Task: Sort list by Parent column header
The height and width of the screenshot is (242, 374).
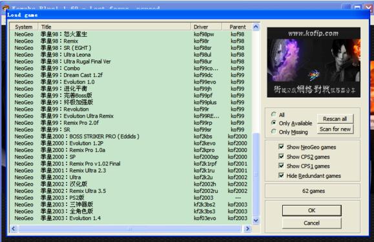Action: click(237, 27)
